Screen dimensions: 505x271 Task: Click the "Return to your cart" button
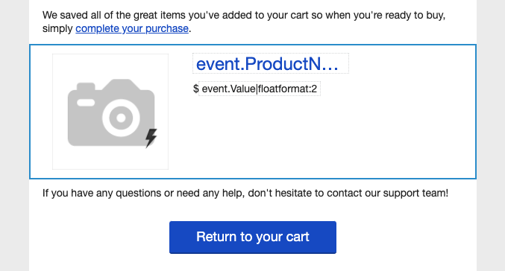pyautogui.click(x=253, y=237)
